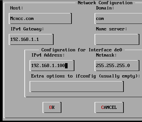Viewport: 142px width, 122px height.
Task: Focus the Netmask field showing 255.255.255.0
Action: pos(117,65)
